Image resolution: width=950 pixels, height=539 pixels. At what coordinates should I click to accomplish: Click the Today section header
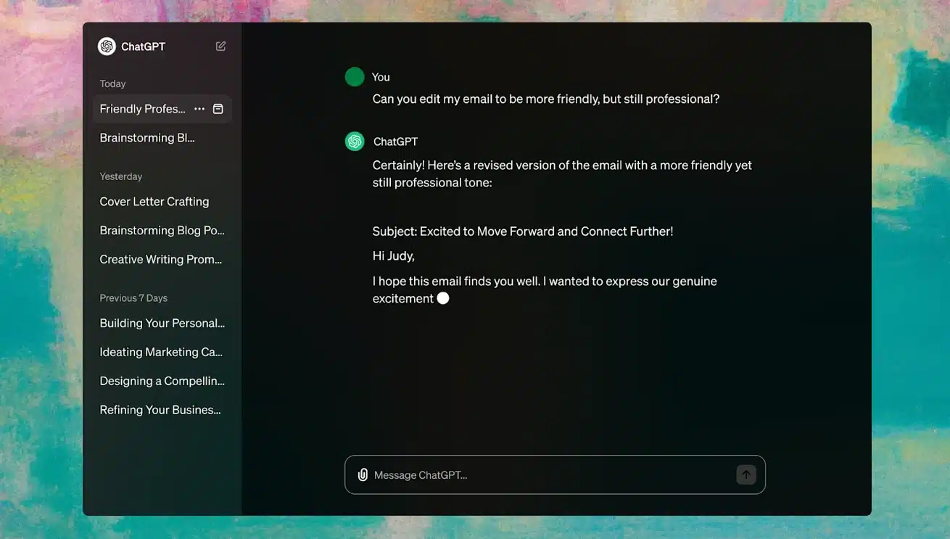click(112, 82)
